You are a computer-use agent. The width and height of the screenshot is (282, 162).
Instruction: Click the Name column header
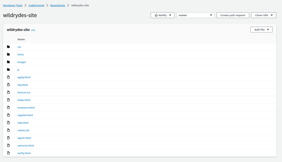coord(21,39)
